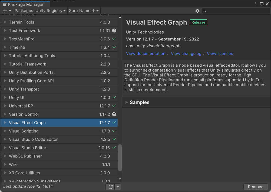Open the Packages: Unity Registry dropdown

pyautogui.click(x=40, y=11)
